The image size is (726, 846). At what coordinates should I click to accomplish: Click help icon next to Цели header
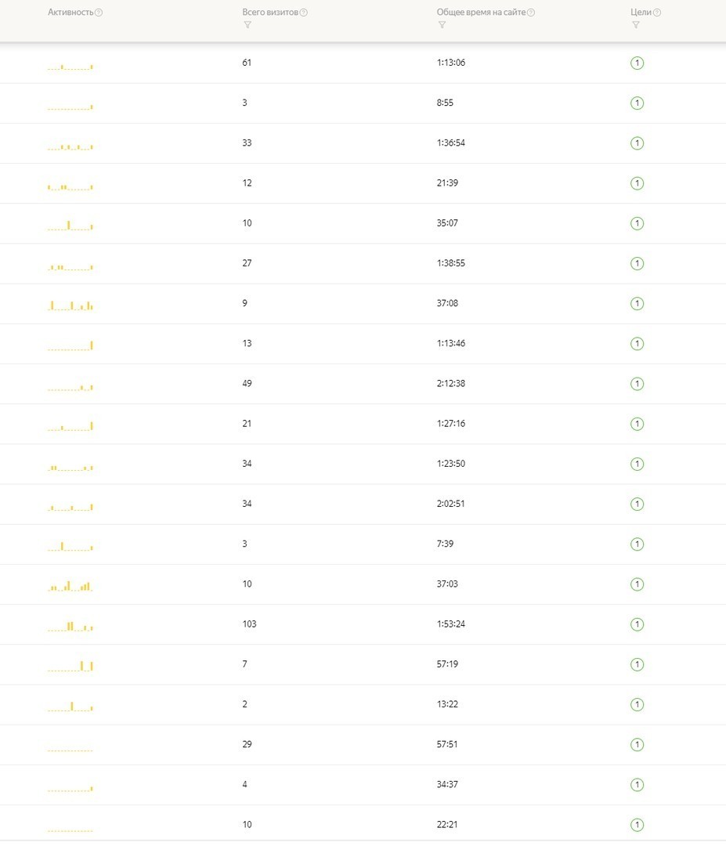(x=657, y=13)
